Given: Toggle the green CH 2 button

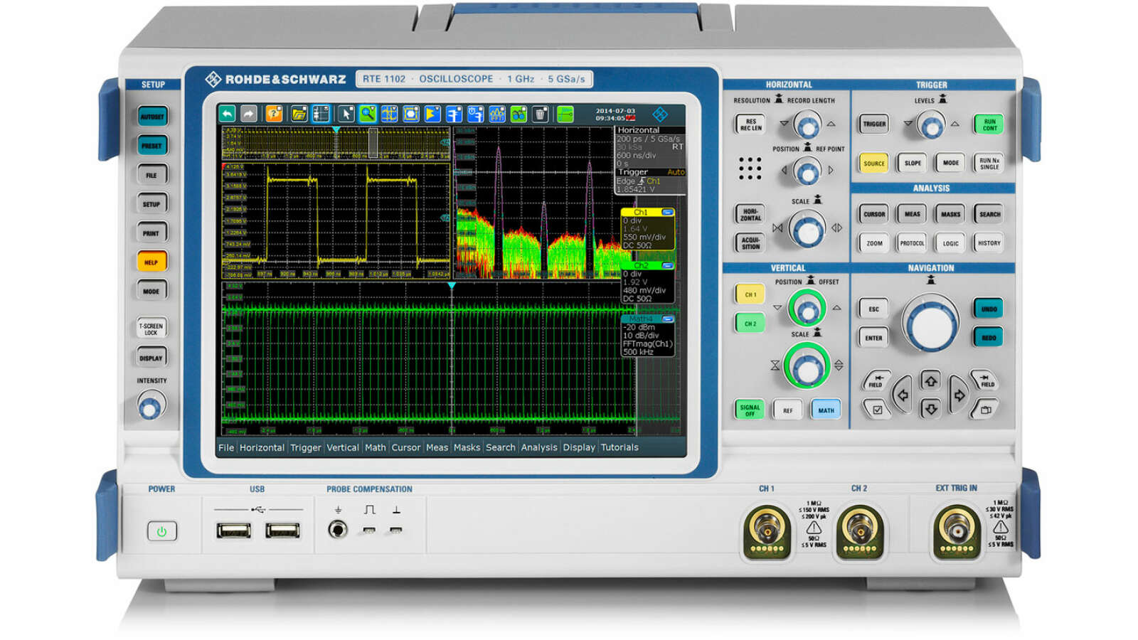Looking at the screenshot, I should click(x=750, y=324).
